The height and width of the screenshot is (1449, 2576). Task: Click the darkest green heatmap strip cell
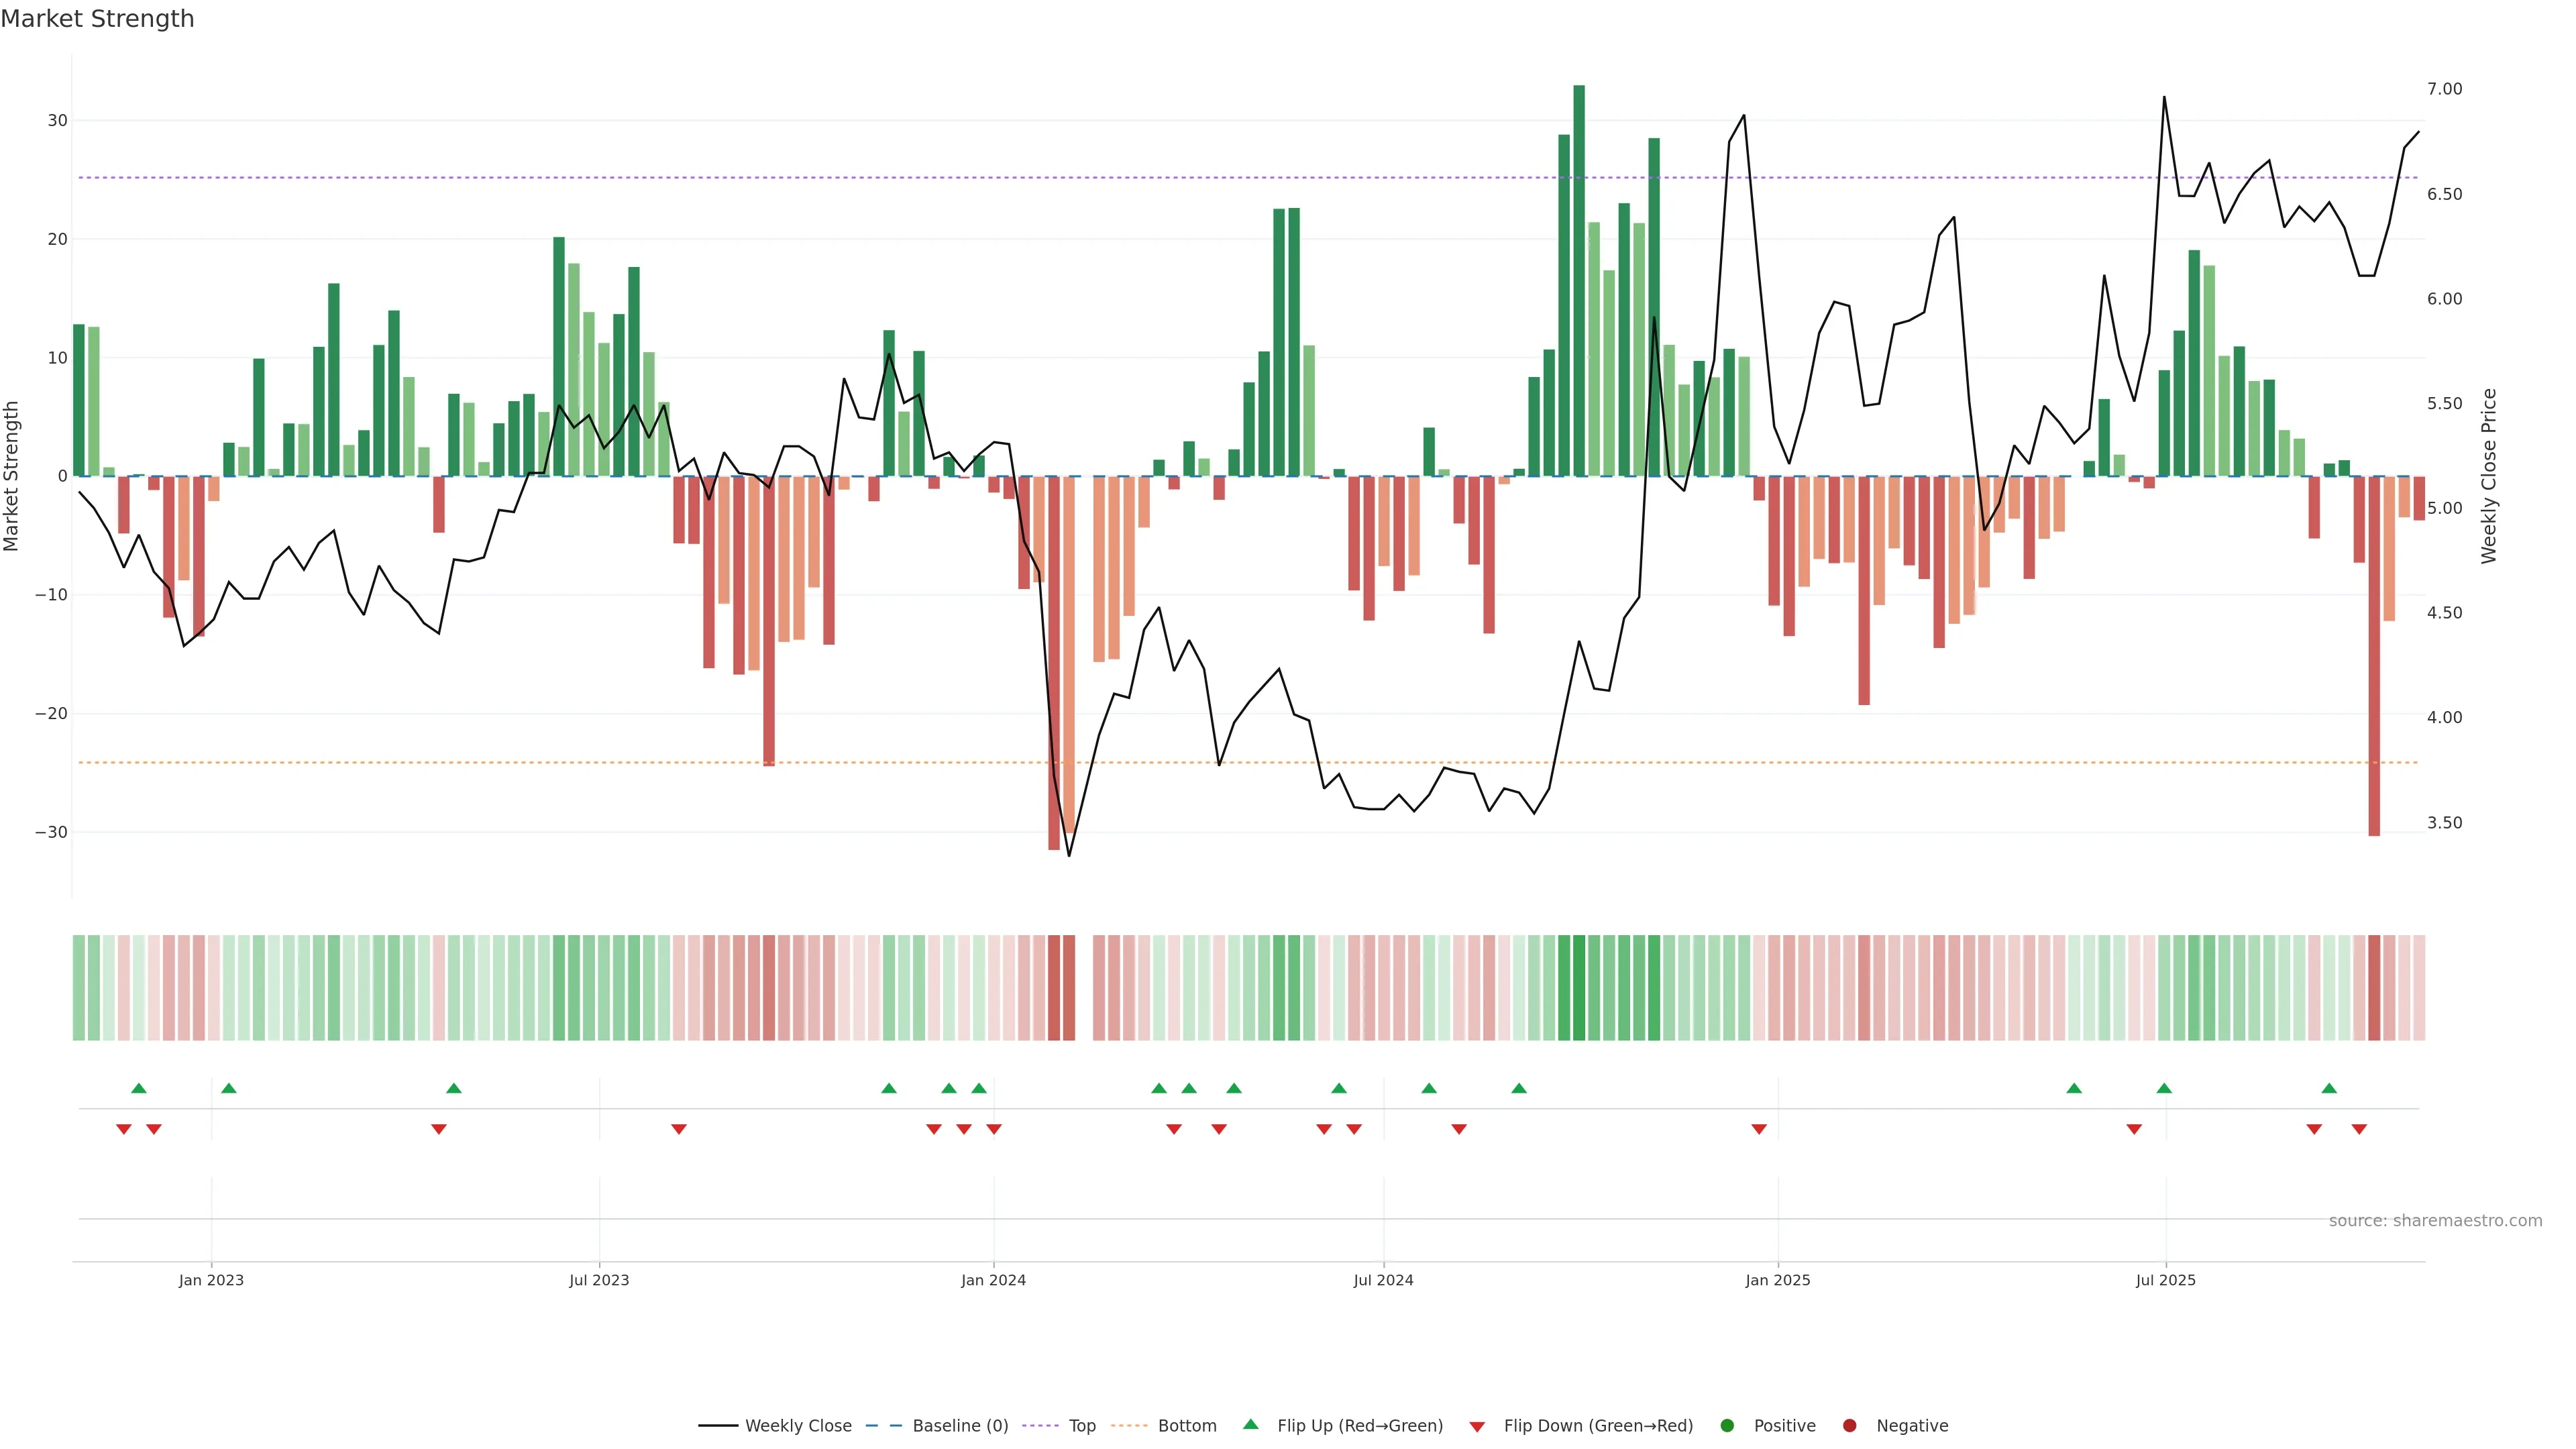click(1579, 988)
